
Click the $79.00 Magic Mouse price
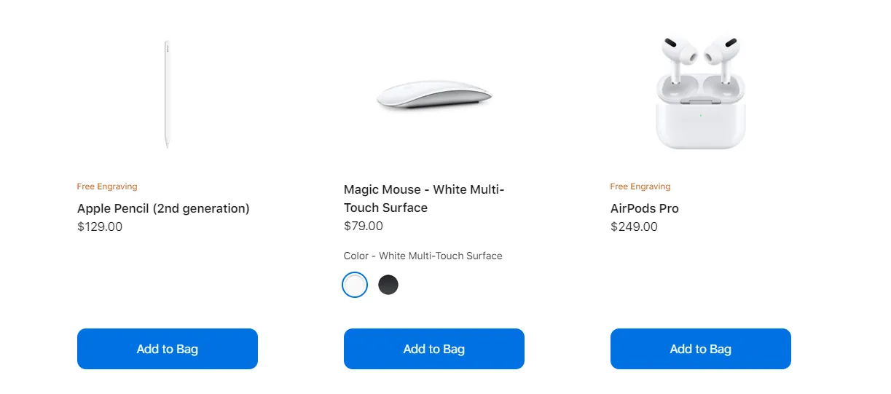[364, 226]
